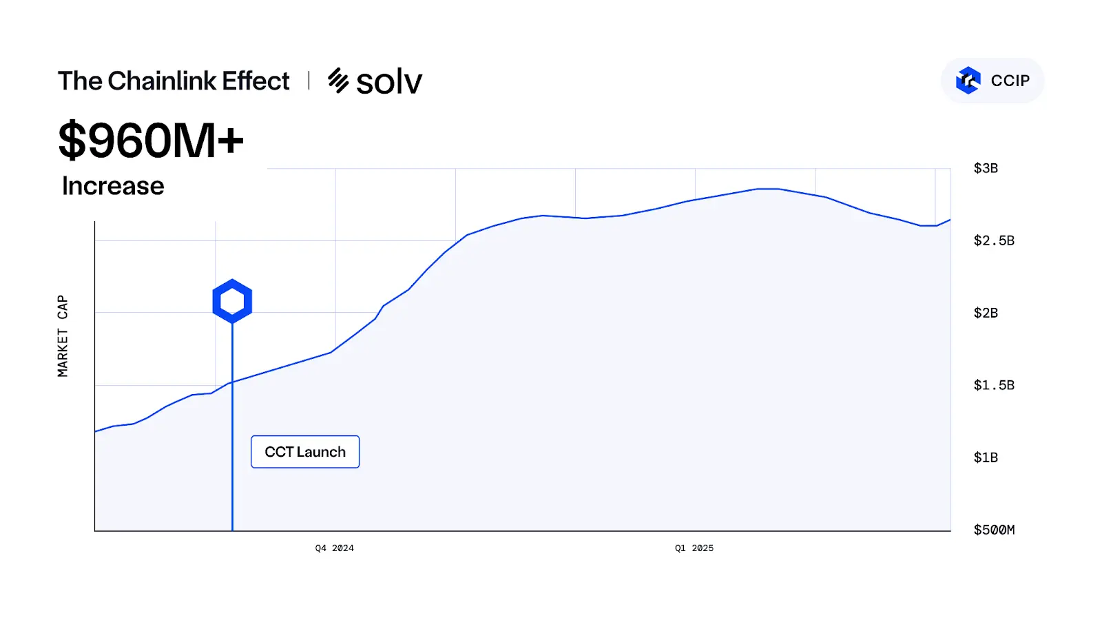Viewport: 1102px width, 620px height.
Task: Click the CCIP cube logo icon
Action: coord(968,81)
